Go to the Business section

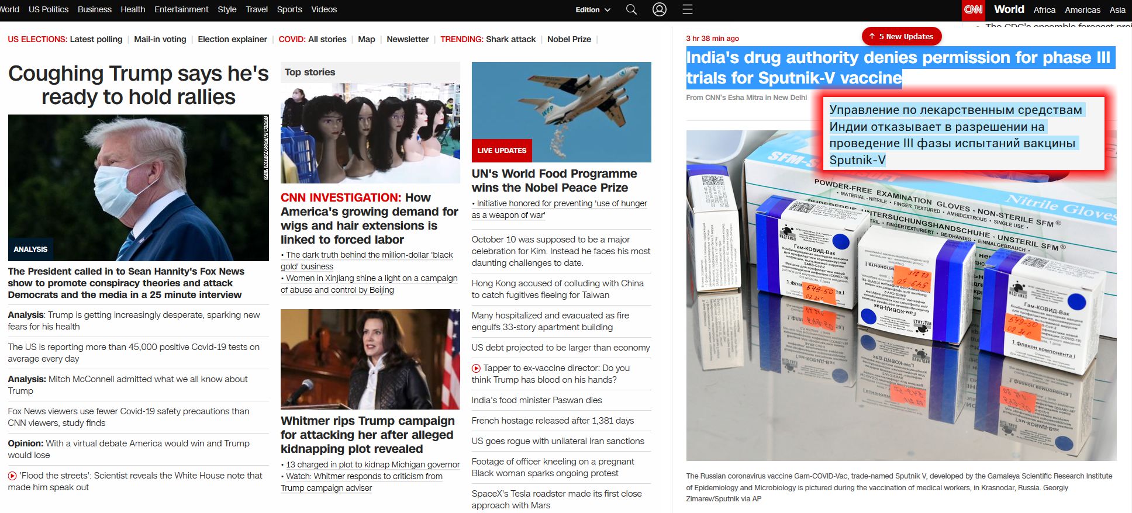pos(95,9)
